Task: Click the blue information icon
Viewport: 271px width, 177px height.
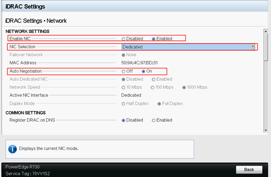Action: [12, 149]
